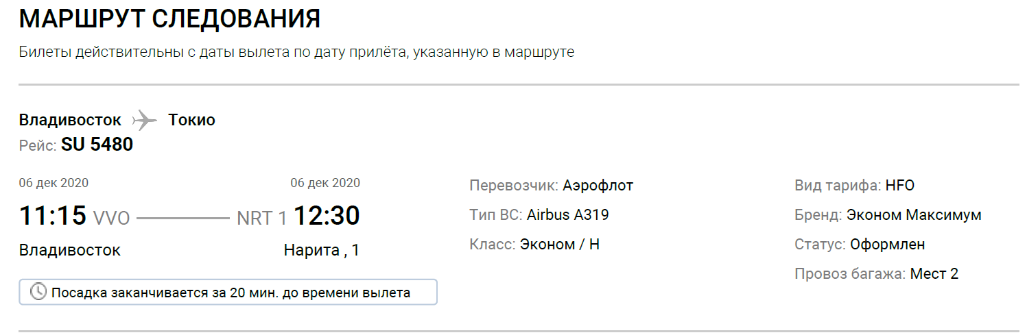Click the departure date 06 дек 2020
The width and height of the screenshot is (1027, 335).
tap(54, 183)
